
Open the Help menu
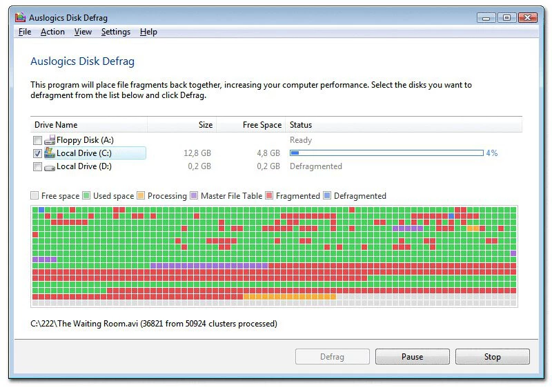(x=148, y=32)
